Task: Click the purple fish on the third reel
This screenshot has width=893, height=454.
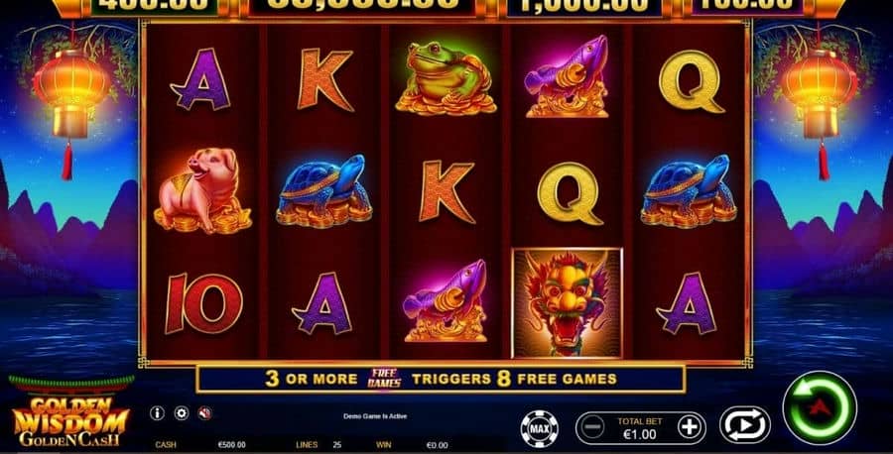Action: click(446, 300)
